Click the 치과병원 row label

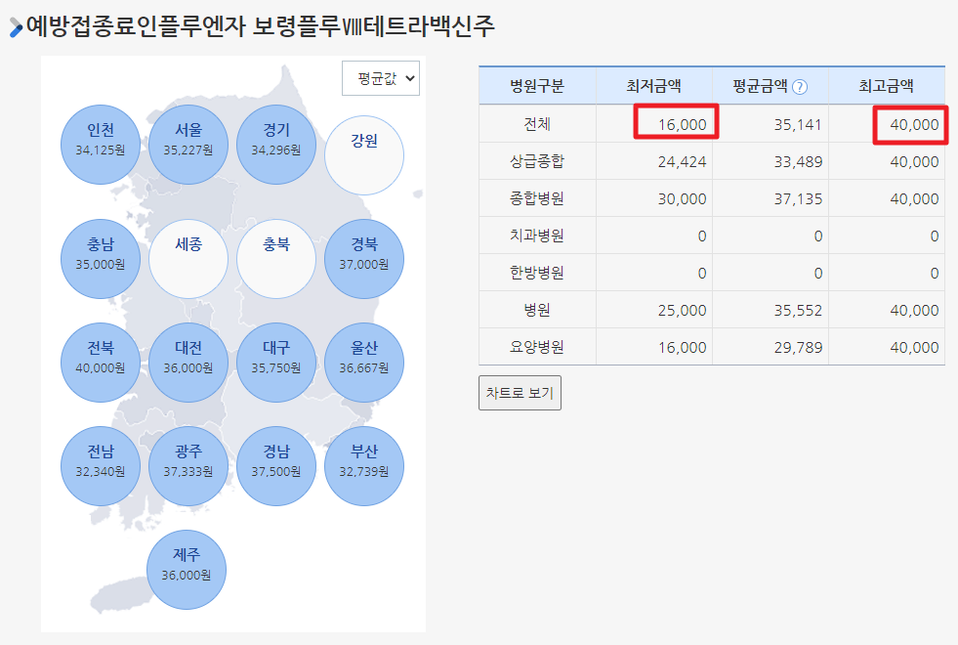537,236
